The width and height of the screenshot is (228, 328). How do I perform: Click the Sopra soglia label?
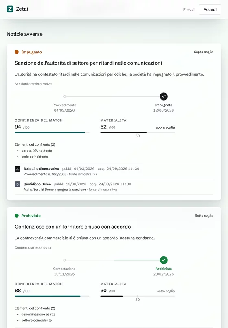click(204, 52)
